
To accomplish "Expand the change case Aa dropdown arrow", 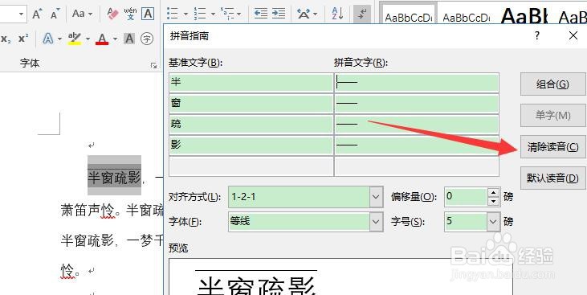I will click(x=91, y=14).
